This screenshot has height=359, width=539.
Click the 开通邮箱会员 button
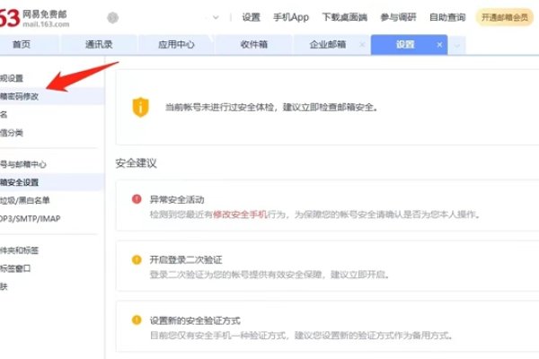pos(504,18)
